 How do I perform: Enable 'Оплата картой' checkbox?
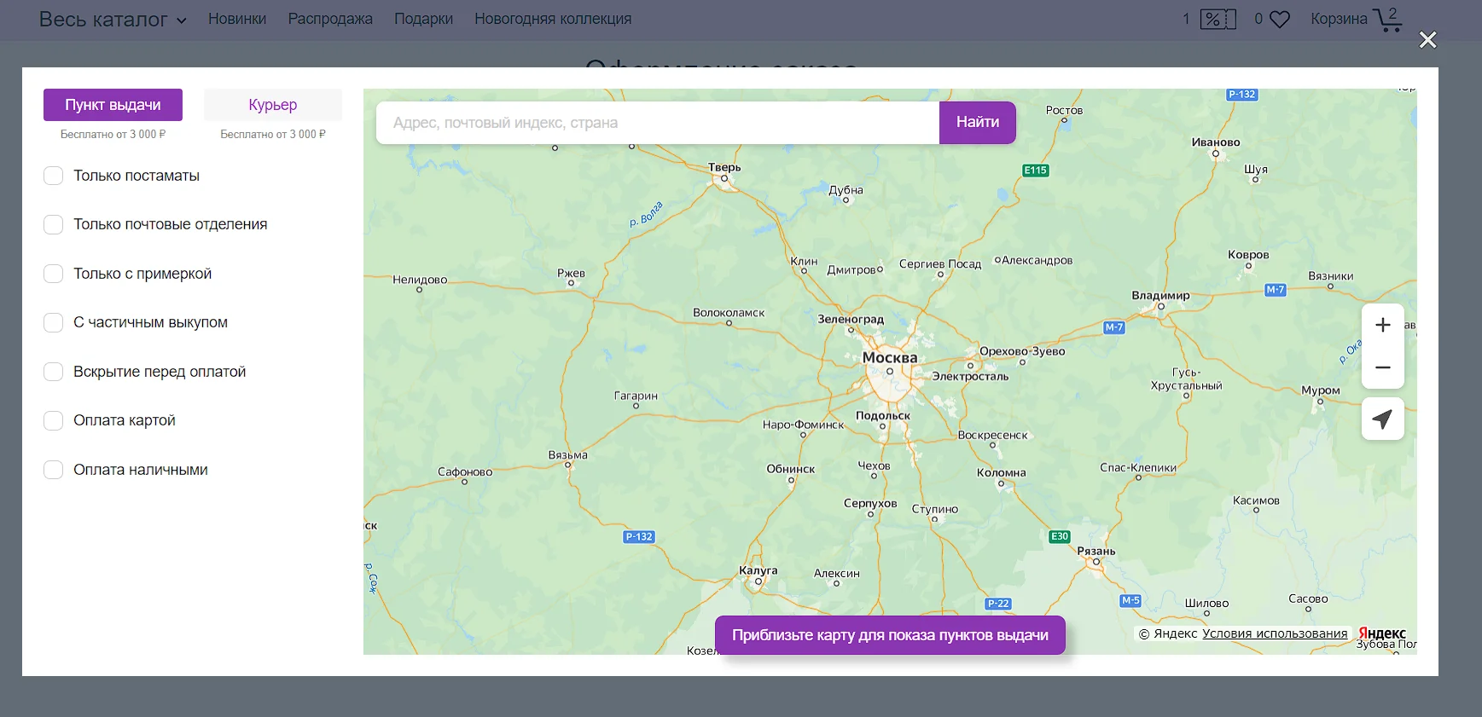click(x=54, y=420)
